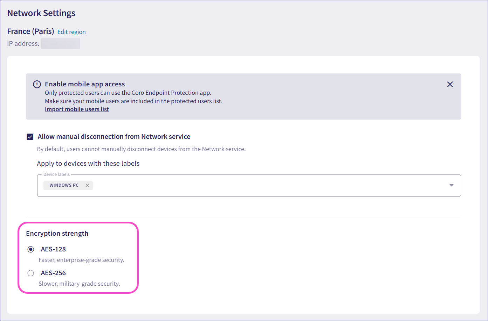This screenshot has width=488, height=321.
Task: Click the France (Paris) region name
Action: click(x=30, y=31)
